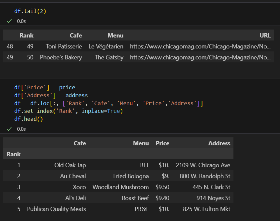Click the Old Oak Tap cell

pyautogui.click(x=70, y=165)
